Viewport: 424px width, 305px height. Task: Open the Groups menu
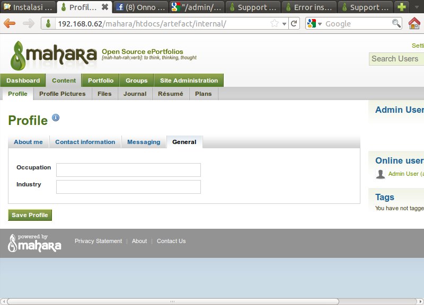point(137,80)
